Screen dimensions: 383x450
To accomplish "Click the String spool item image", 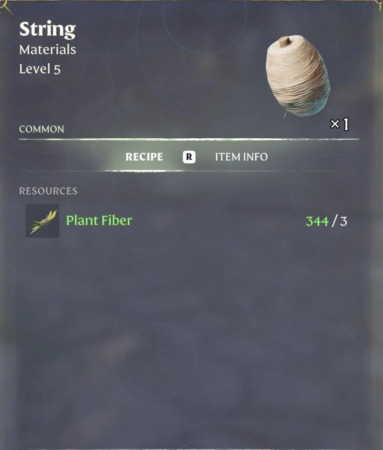I will 298,76.
